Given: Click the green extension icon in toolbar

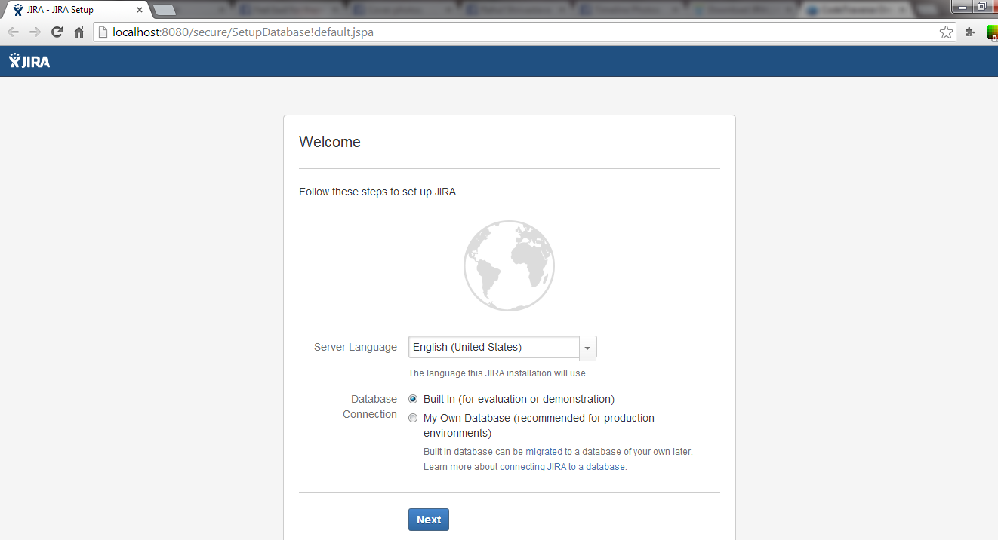Looking at the screenshot, I should 993,32.
